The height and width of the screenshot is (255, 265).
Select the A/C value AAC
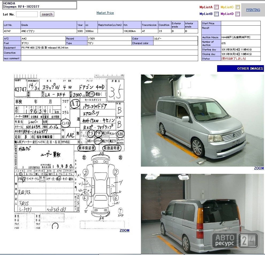(24, 39)
